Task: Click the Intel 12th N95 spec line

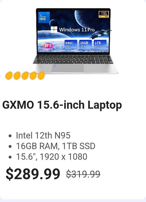Action: pos(43,135)
